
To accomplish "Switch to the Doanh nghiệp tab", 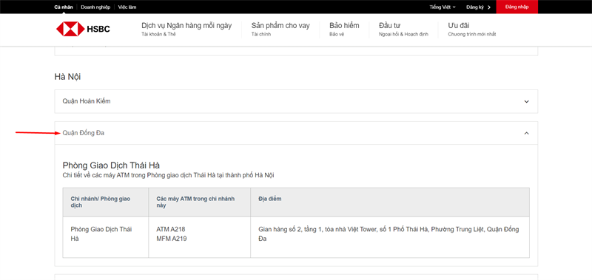I will point(95,7).
